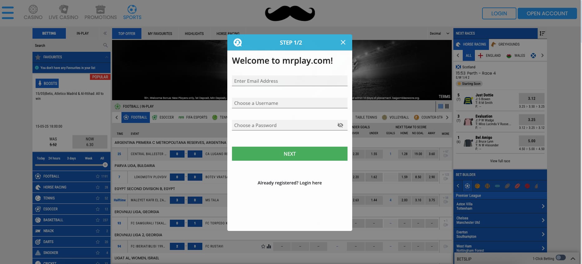Favourite the Basketball star
This screenshot has width=582, height=264.
pyautogui.click(x=98, y=220)
